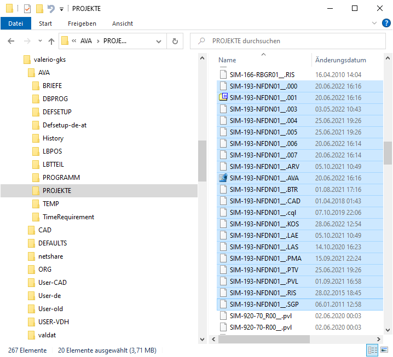
Task: Select the SIM-193-NFDN01__.AVA file icon
Action: (x=223, y=178)
